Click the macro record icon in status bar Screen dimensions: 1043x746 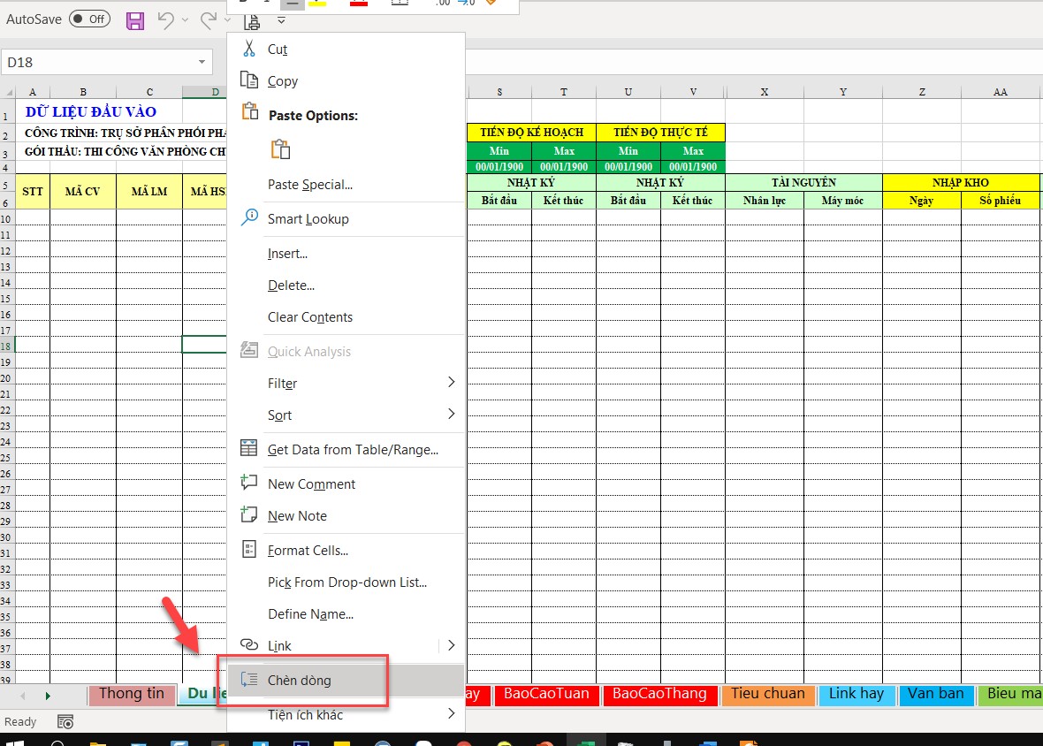click(x=65, y=722)
